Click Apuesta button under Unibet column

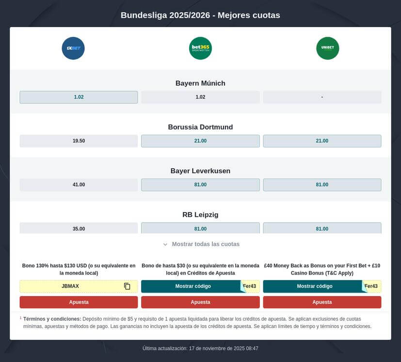(322, 302)
